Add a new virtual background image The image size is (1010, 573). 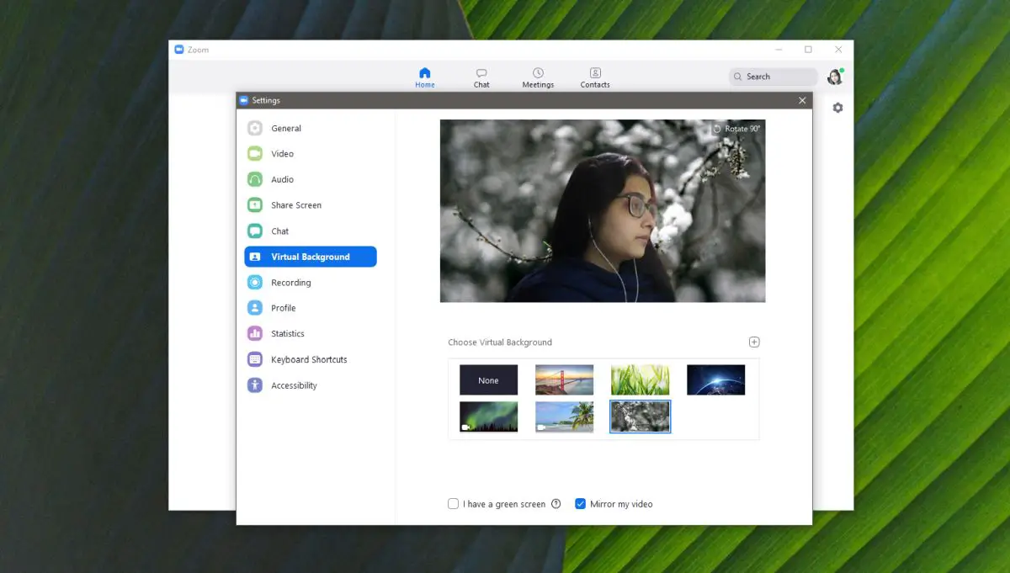pyautogui.click(x=754, y=342)
